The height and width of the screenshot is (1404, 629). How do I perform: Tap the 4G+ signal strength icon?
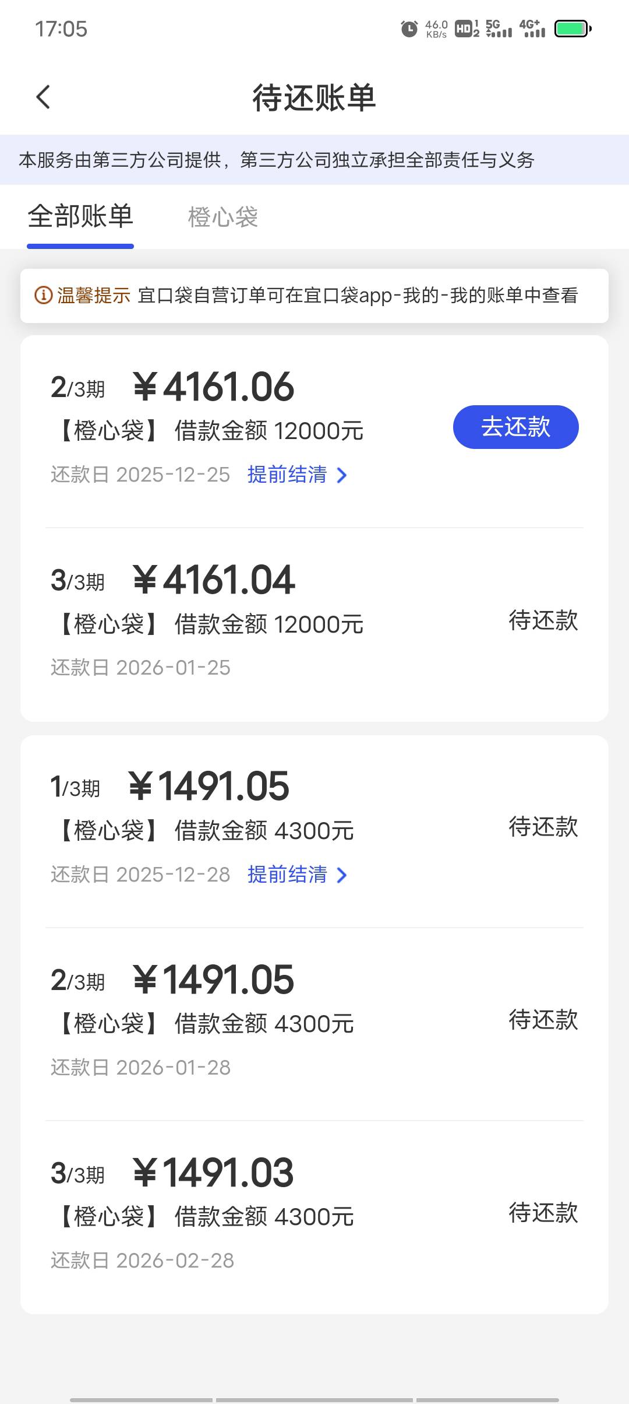point(532,29)
